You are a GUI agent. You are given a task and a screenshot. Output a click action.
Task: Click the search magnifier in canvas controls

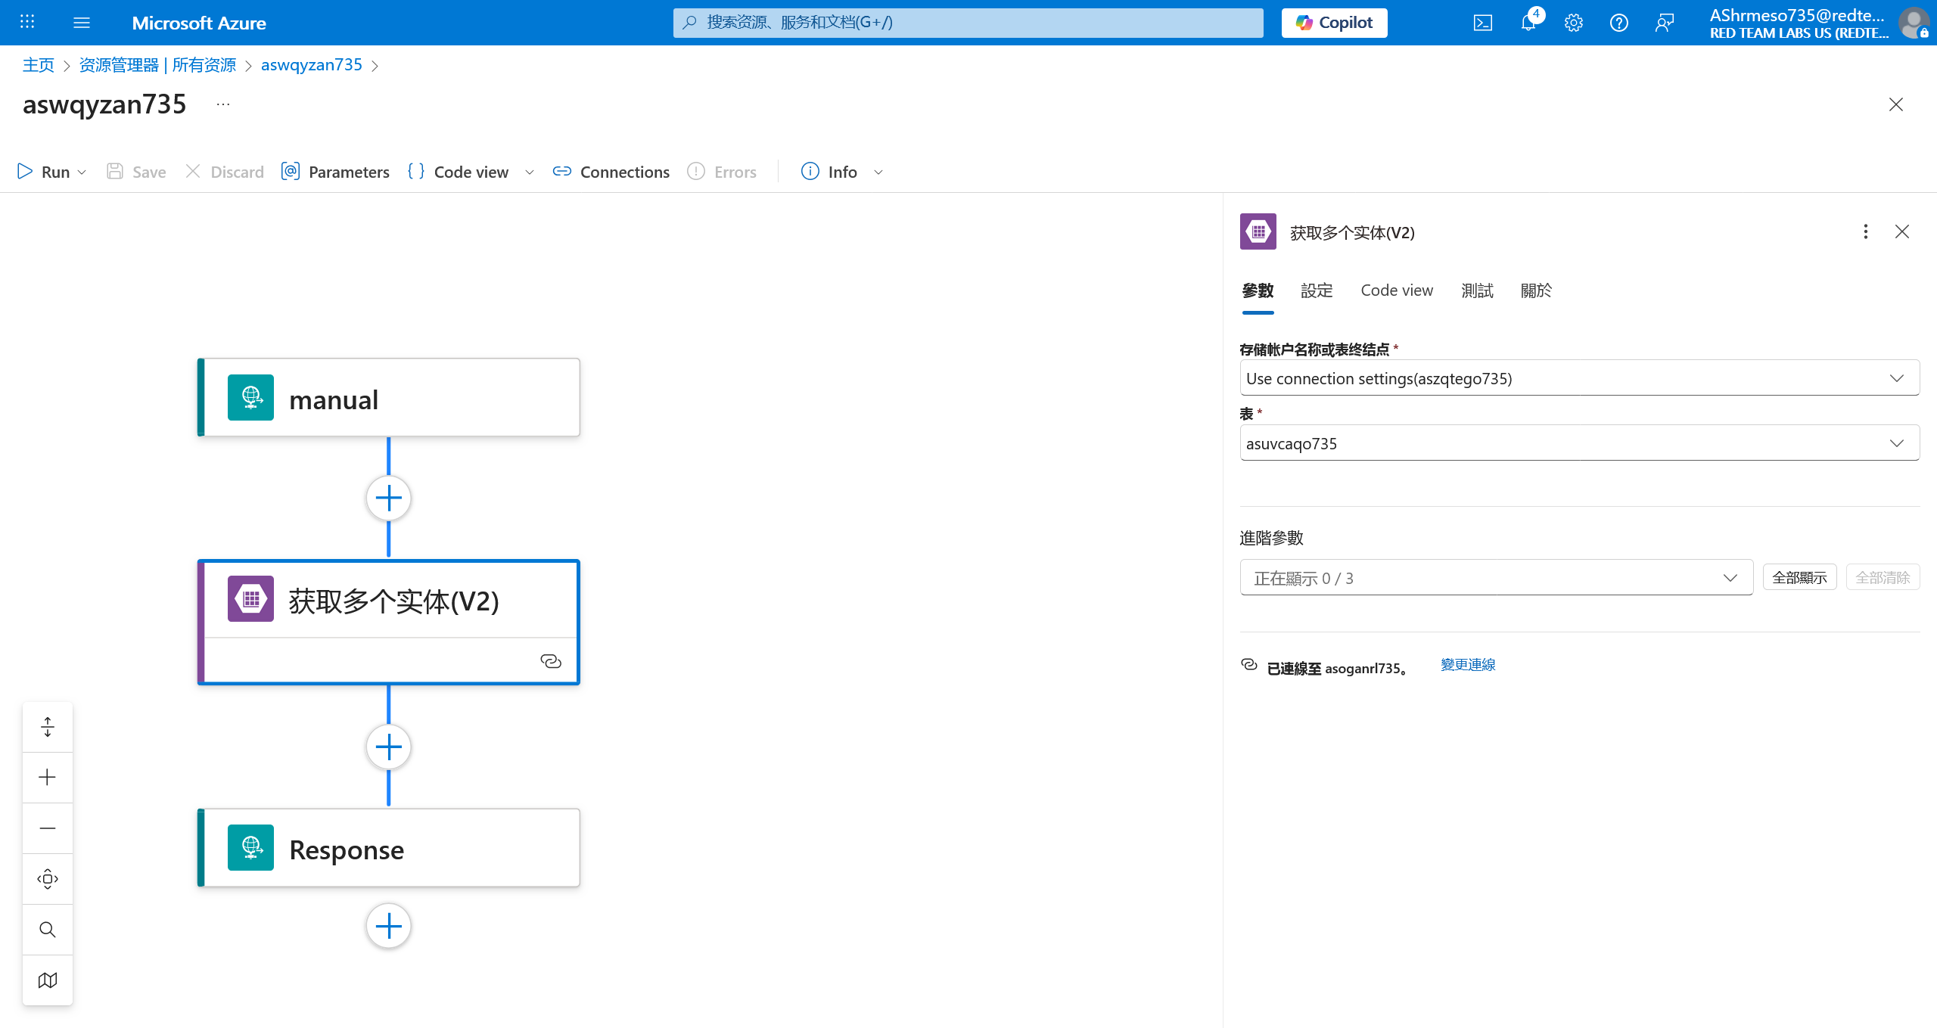tap(48, 930)
